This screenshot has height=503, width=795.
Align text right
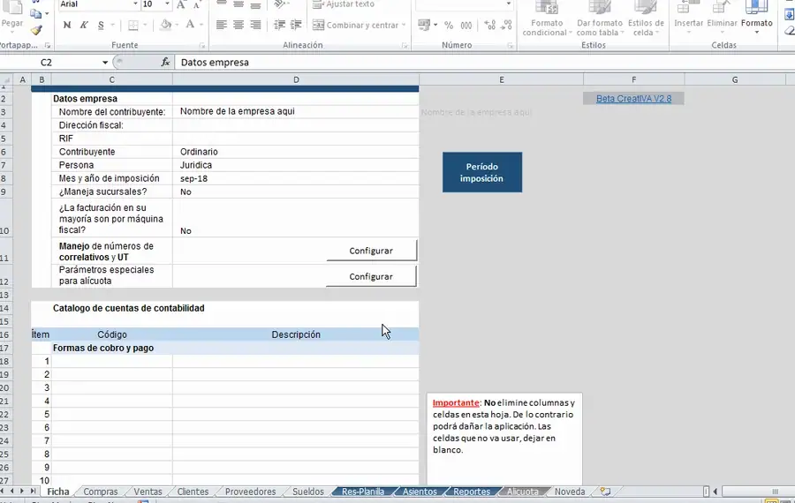click(x=255, y=25)
